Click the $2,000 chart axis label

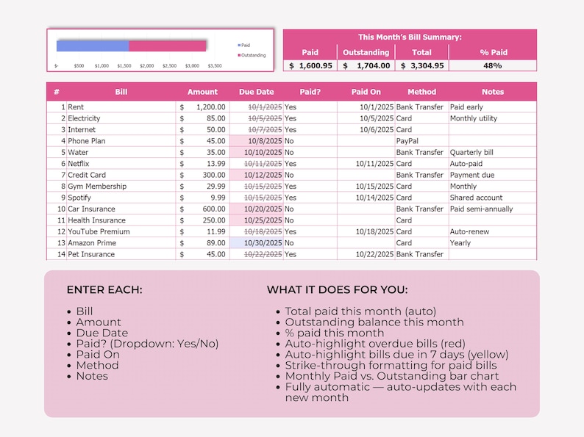click(147, 66)
